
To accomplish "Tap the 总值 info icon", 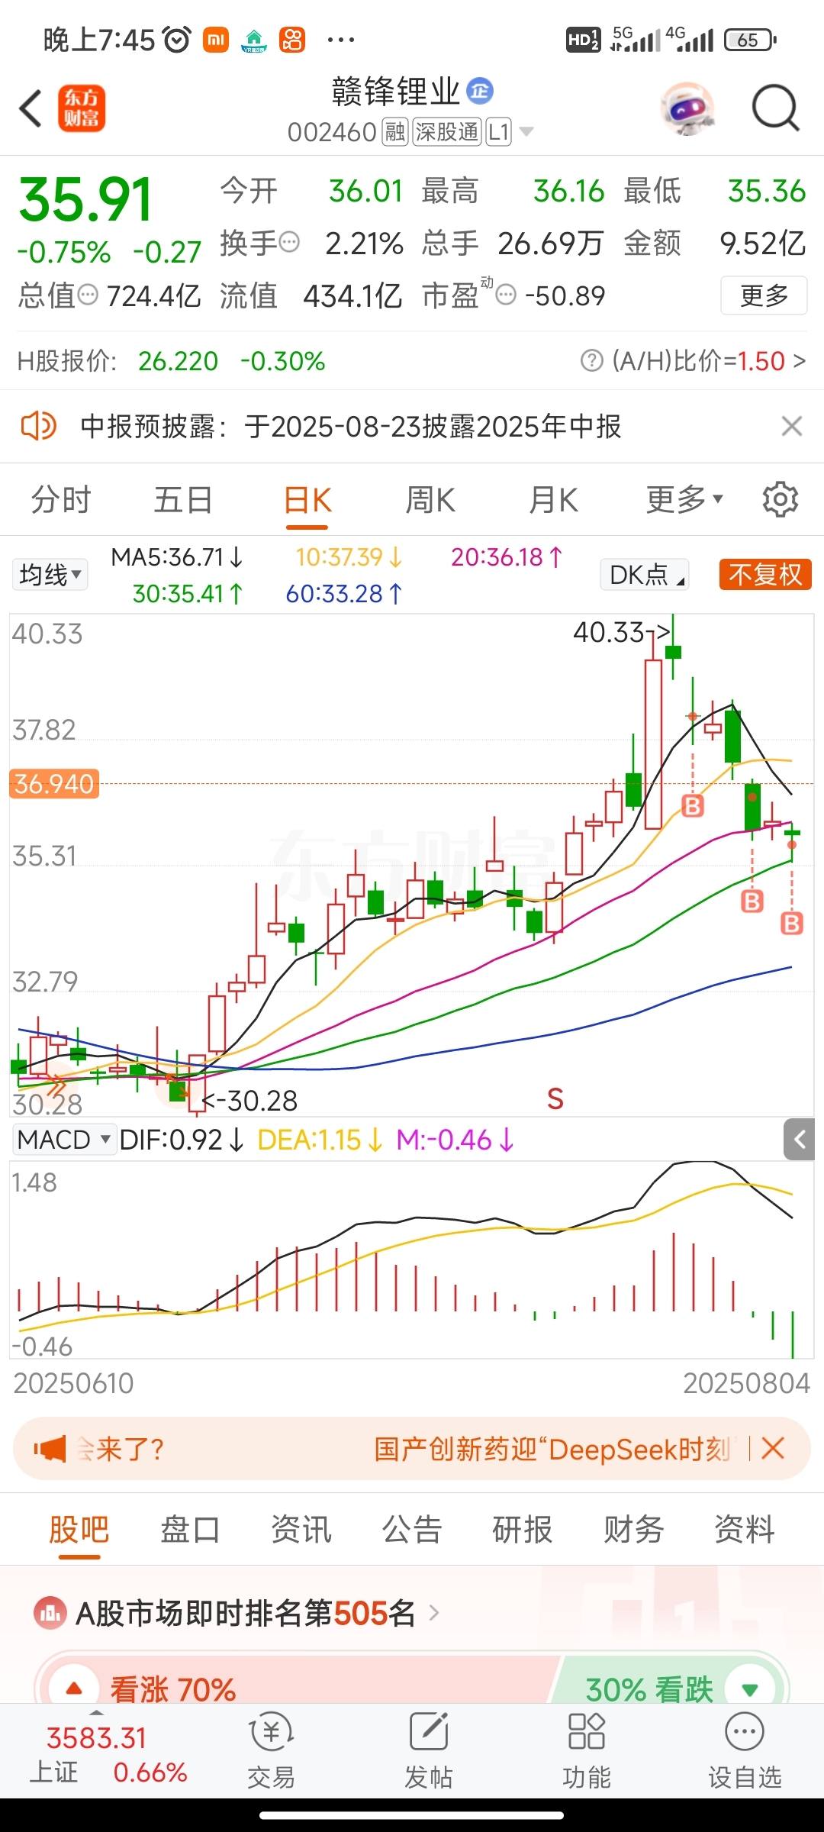I will pos(89,295).
